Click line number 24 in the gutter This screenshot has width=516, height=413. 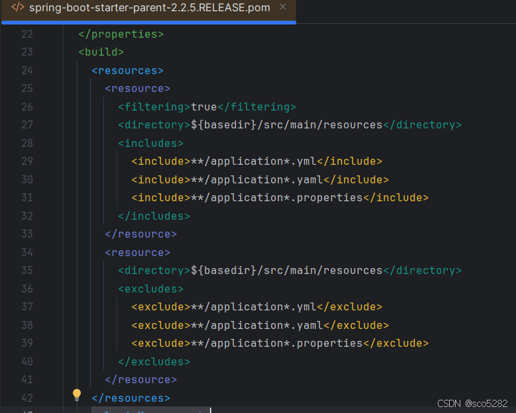27,70
